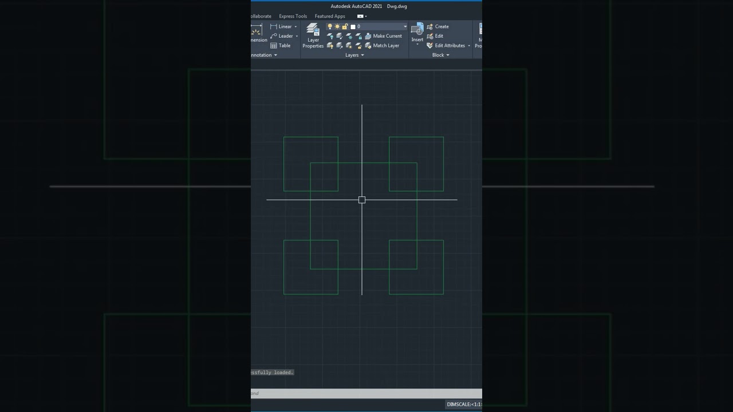The height and width of the screenshot is (412, 733).
Task: Click the layer Lock tool icon
Action: point(358,36)
